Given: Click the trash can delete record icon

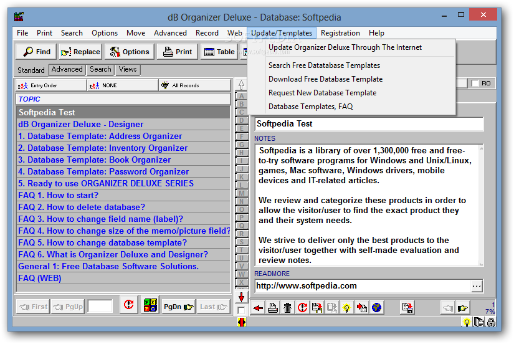Looking at the screenshot, I should click(x=287, y=308).
